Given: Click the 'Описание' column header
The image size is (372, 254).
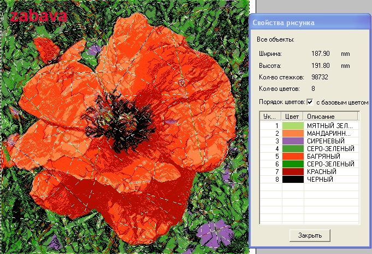Looking at the screenshot, I should click(x=330, y=116).
